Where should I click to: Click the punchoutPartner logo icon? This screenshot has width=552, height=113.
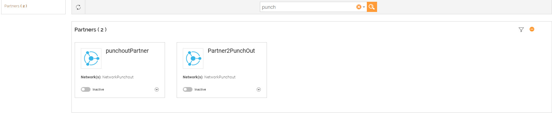click(91, 59)
